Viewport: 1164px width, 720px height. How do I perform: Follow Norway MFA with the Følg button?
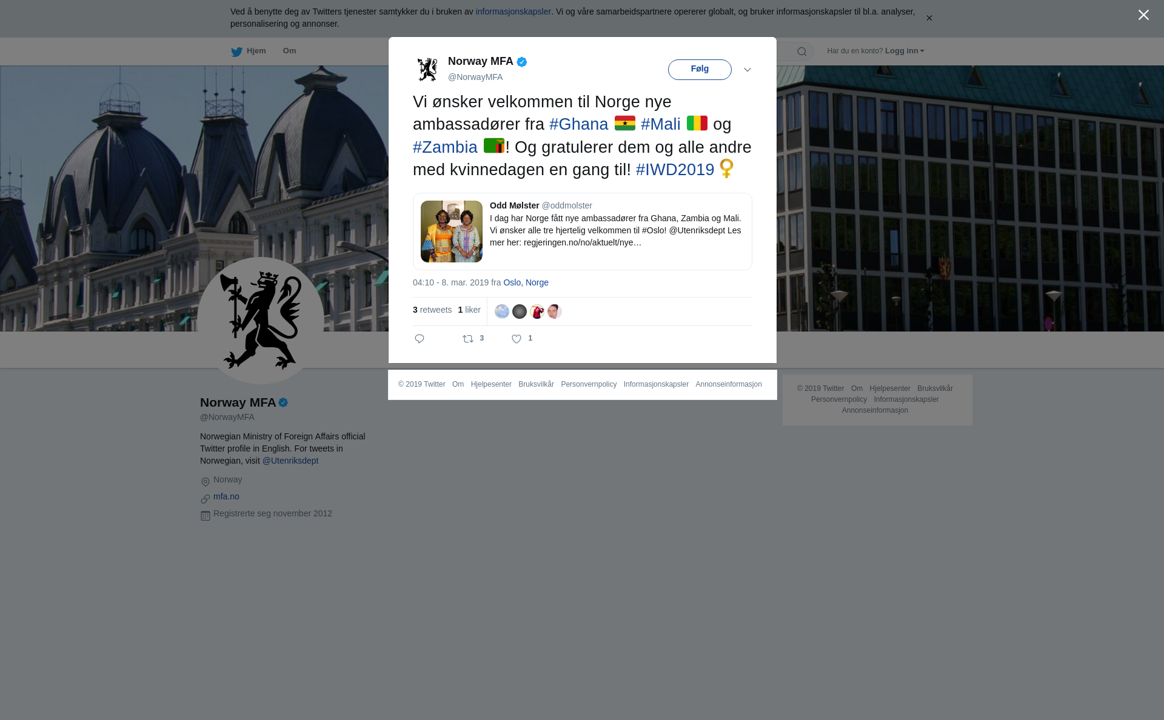[x=700, y=69]
